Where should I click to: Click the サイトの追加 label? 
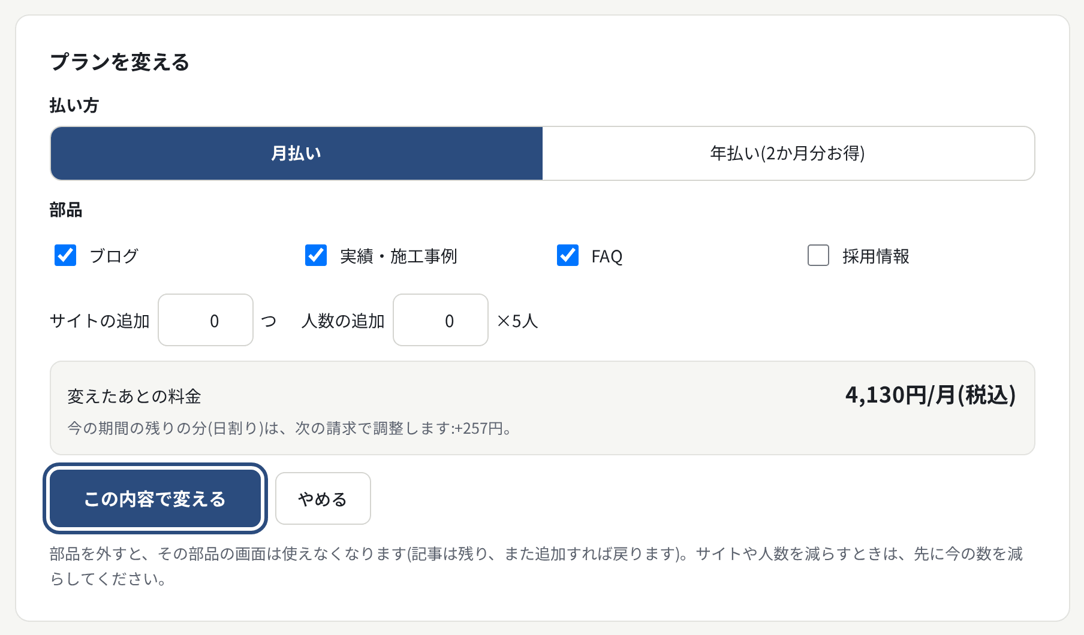tap(100, 321)
